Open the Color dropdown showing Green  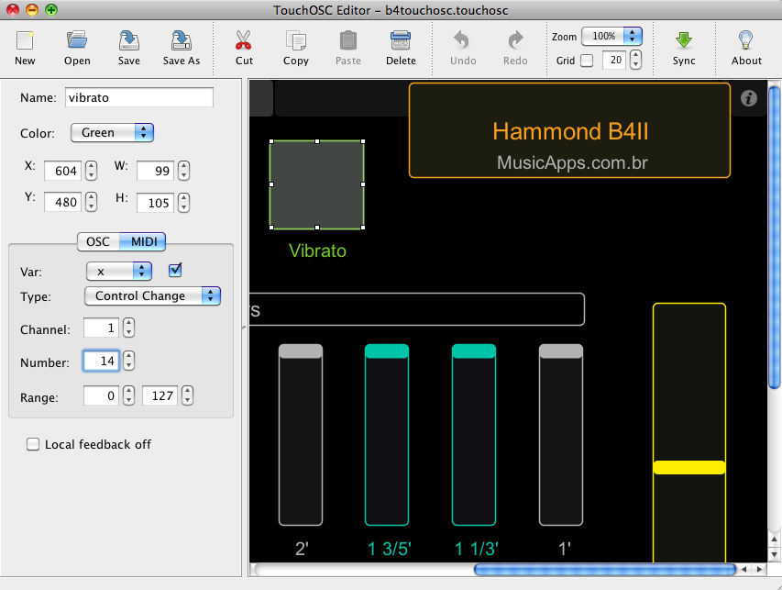pos(112,133)
